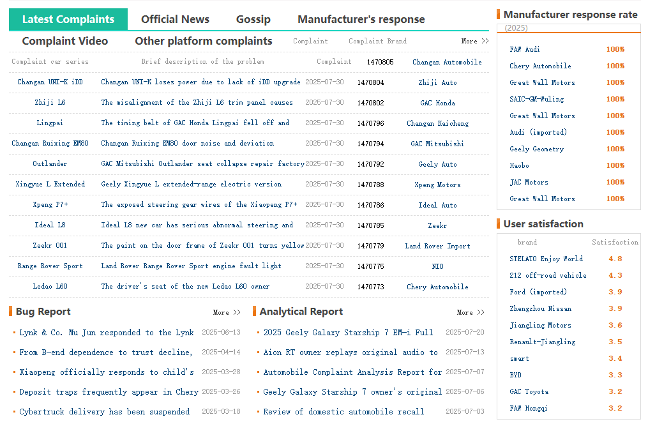Open Outlander car series link
648x424 pixels.
50,163
